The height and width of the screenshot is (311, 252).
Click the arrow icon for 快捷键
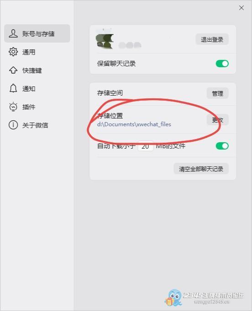pos(13,70)
